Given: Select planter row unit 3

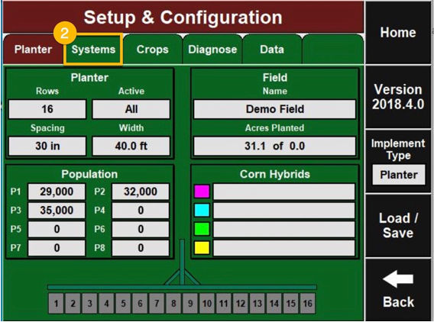Looking at the screenshot, I should (89, 304).
